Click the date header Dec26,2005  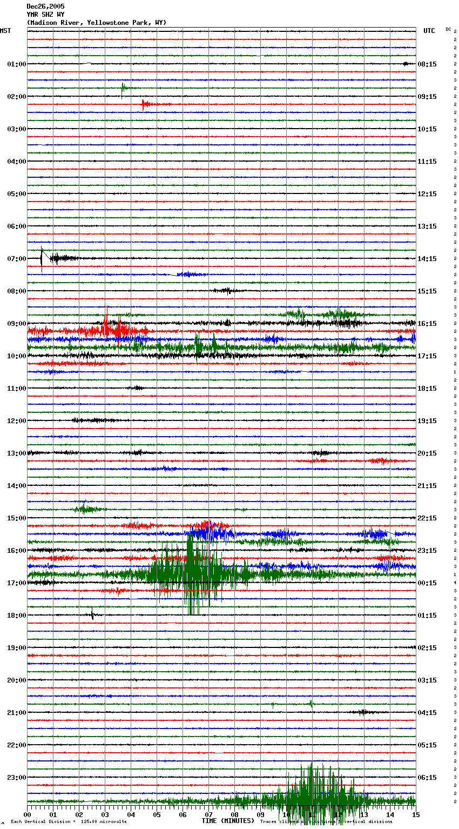coord(45,6)
